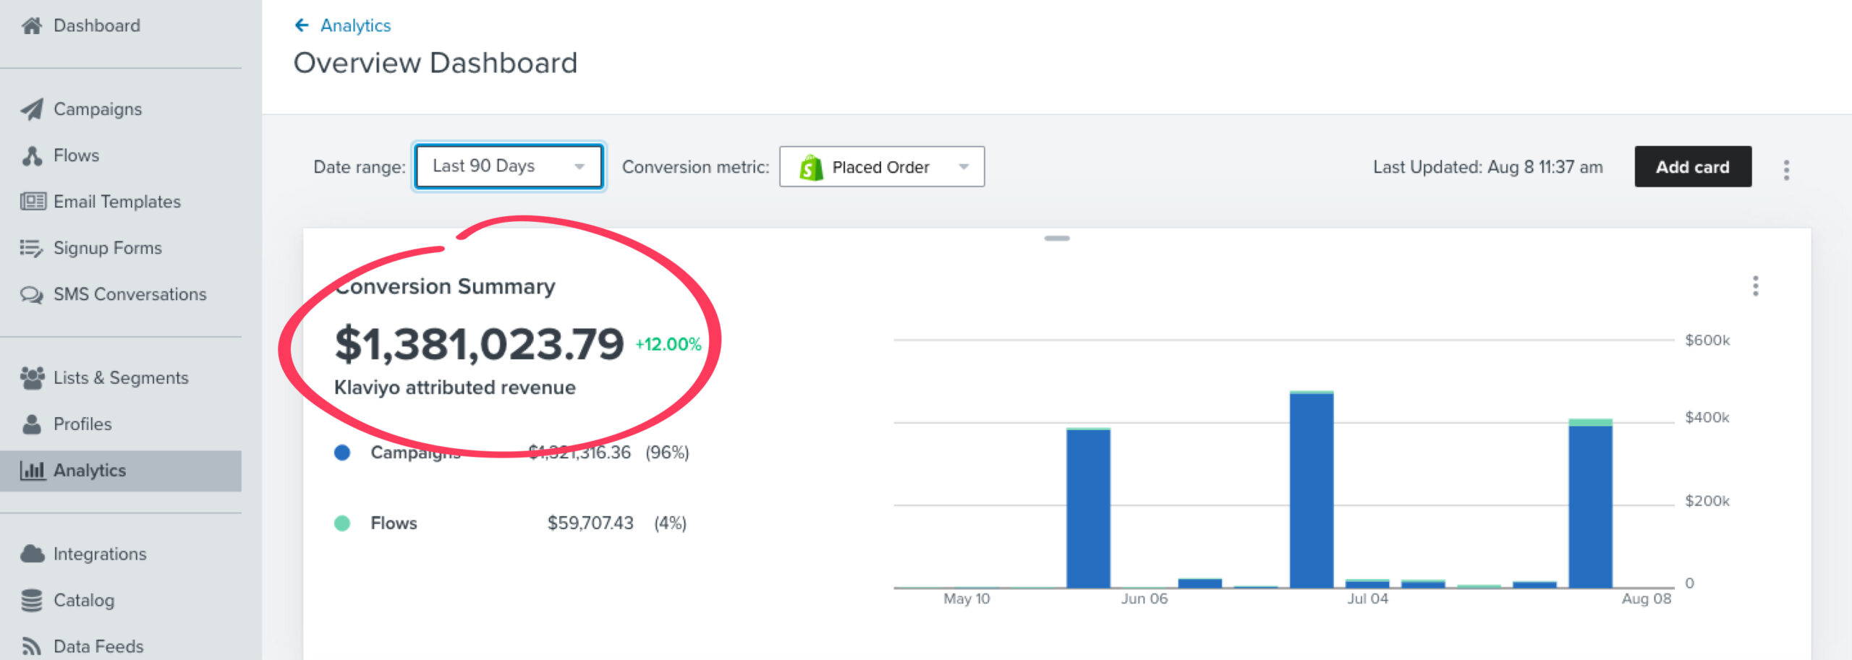Click the tall bar before Jun 06
Screen dimensions: 1852x660
1088,508
